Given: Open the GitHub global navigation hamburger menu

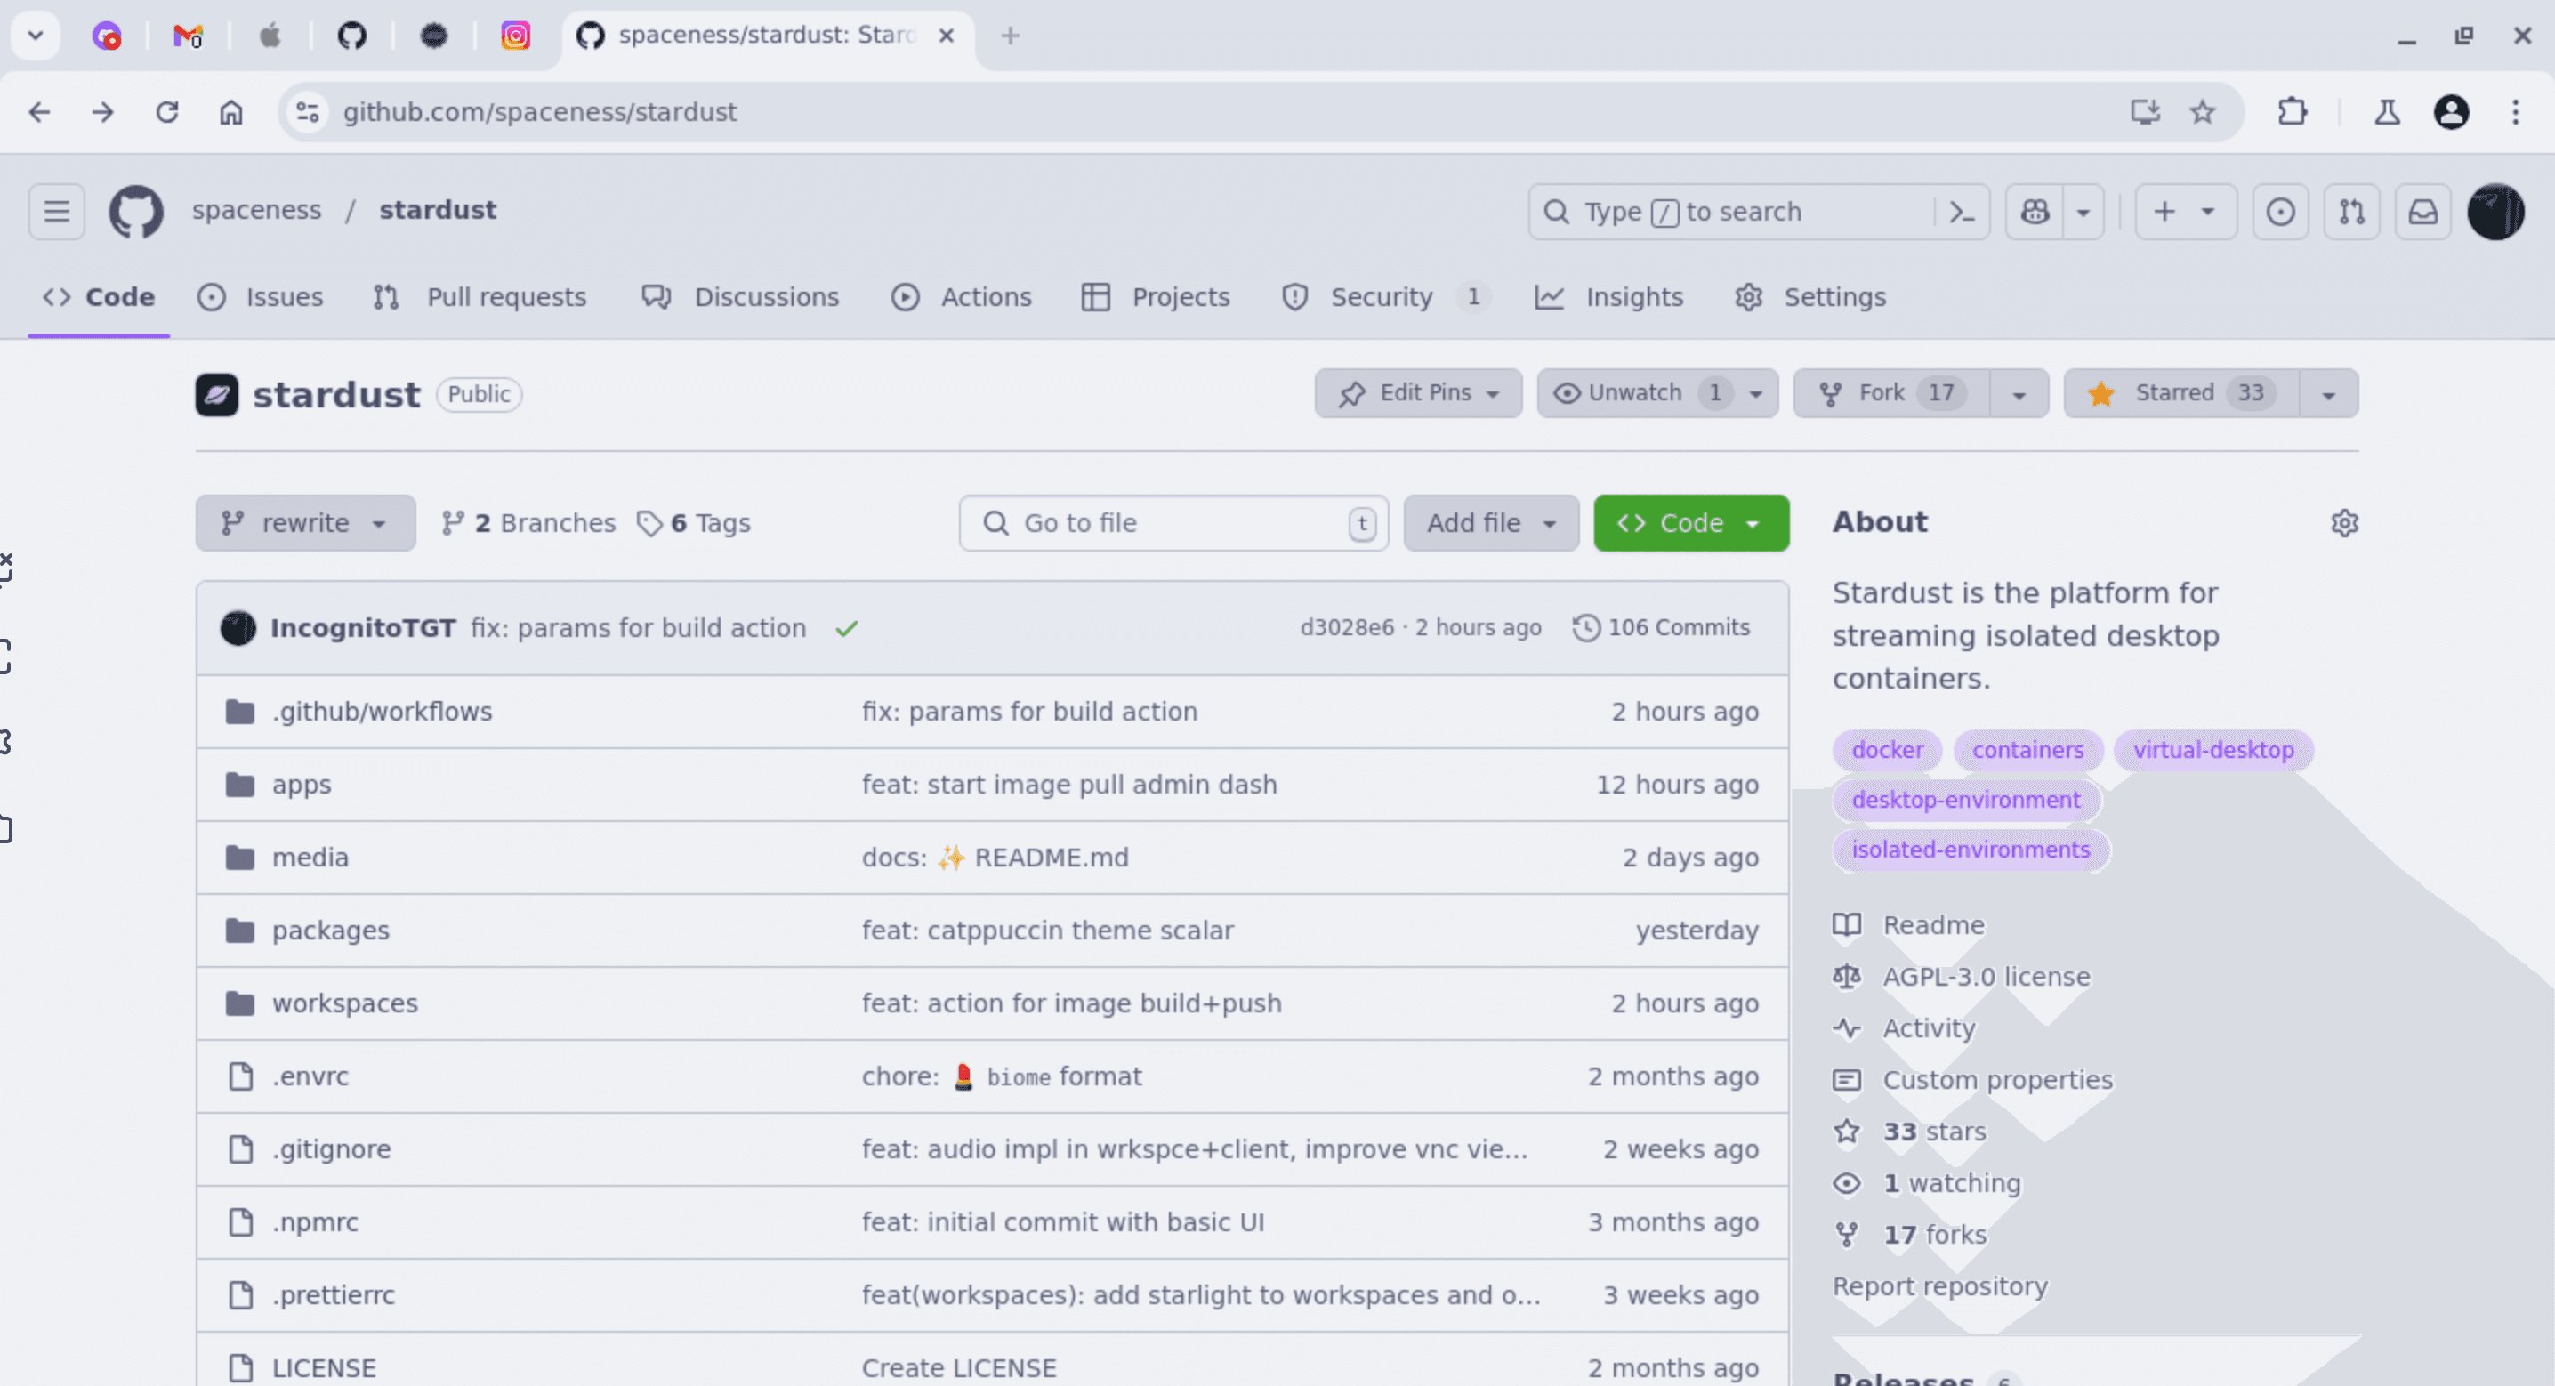Looking at the screenshot, I should (x=57, y=212).
